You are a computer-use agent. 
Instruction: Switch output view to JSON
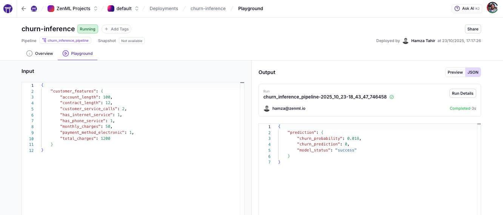point(473,73)
